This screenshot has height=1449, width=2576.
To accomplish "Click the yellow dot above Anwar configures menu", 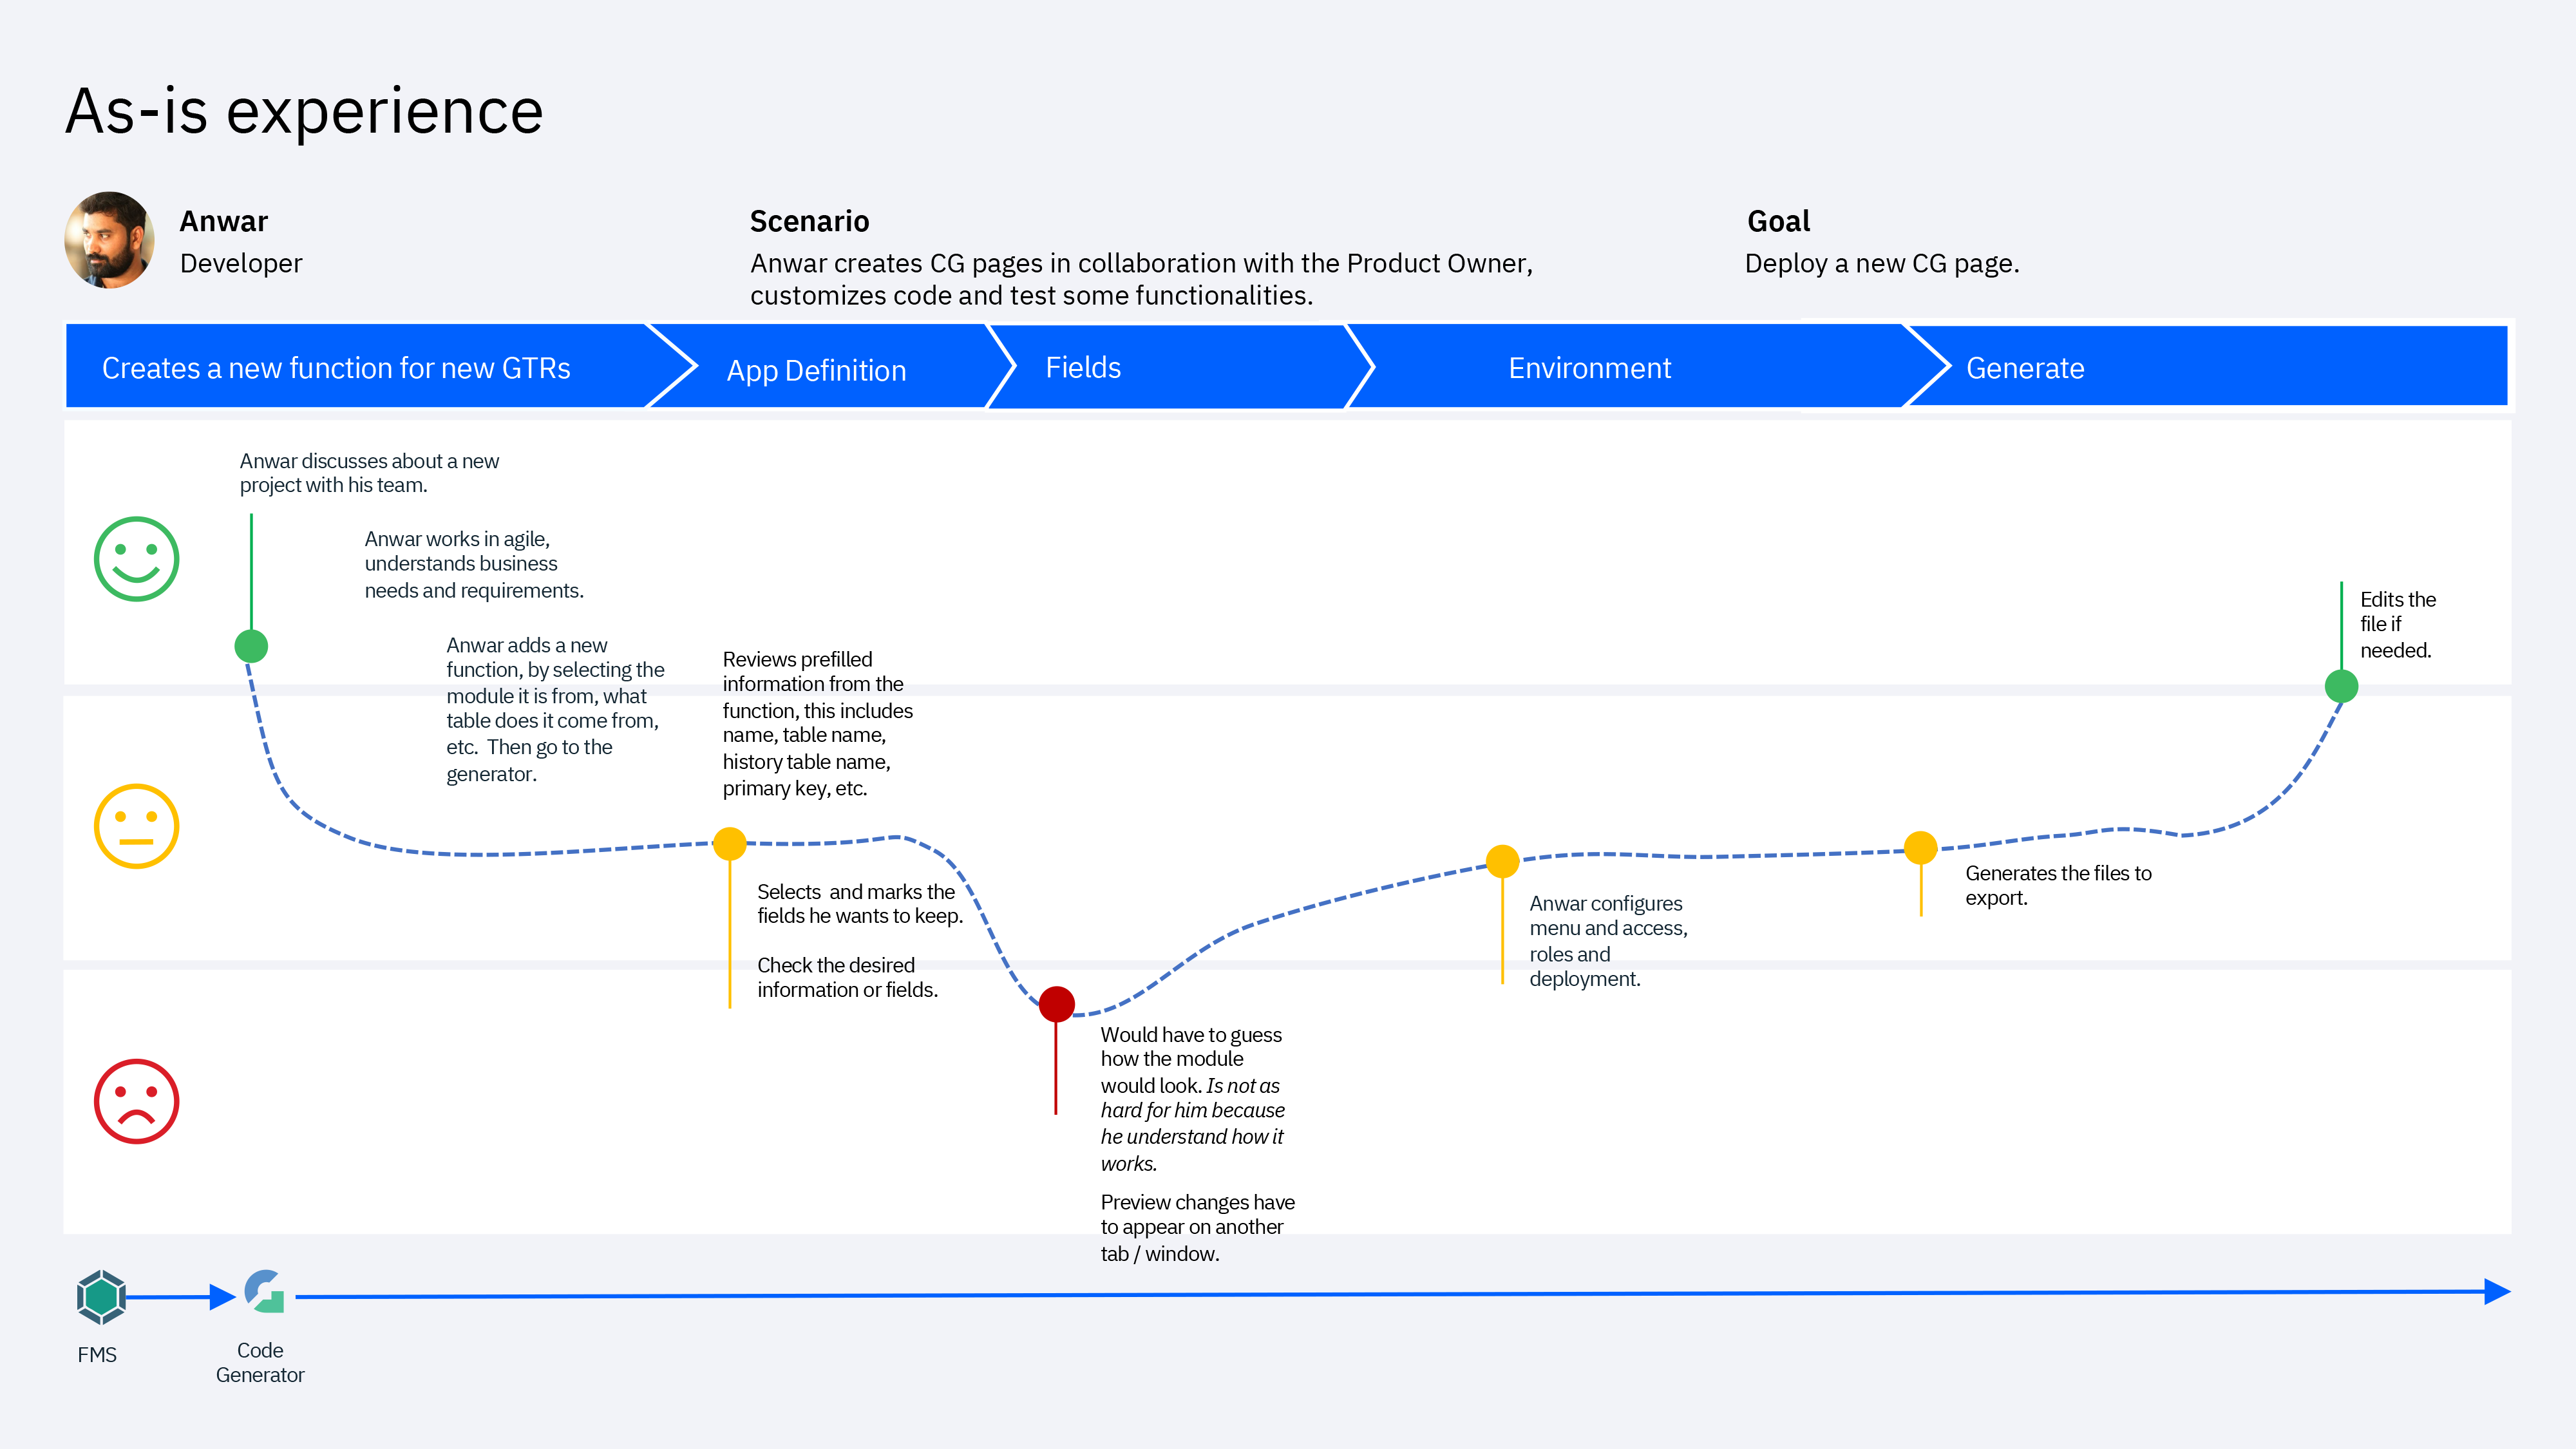I will click(1502, 861).
